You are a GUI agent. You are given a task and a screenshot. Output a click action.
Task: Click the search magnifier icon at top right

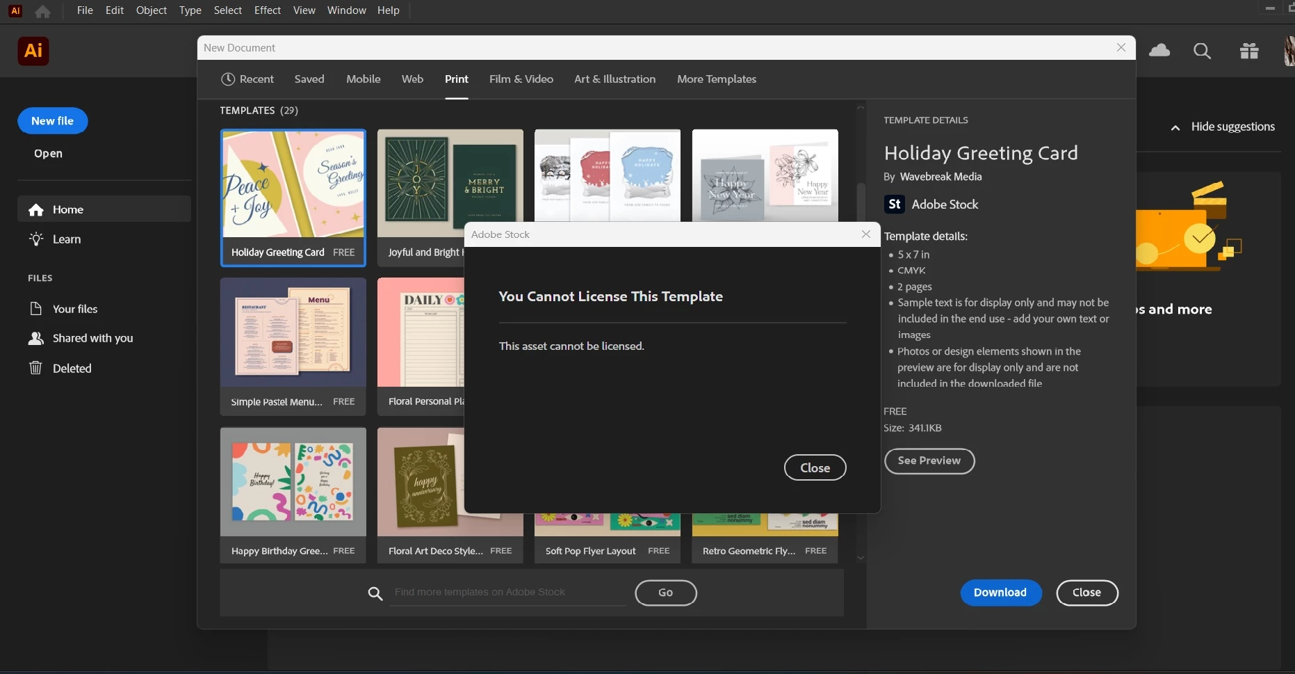click(x=1202, y=51)
